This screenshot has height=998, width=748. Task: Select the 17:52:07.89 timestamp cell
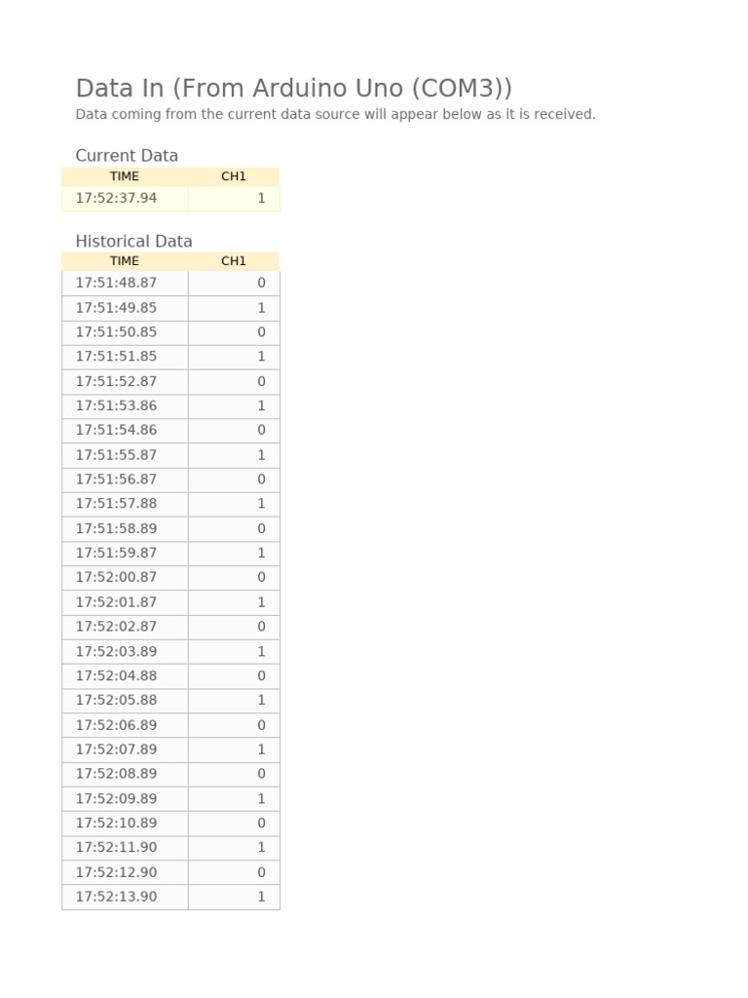point(117,749)
